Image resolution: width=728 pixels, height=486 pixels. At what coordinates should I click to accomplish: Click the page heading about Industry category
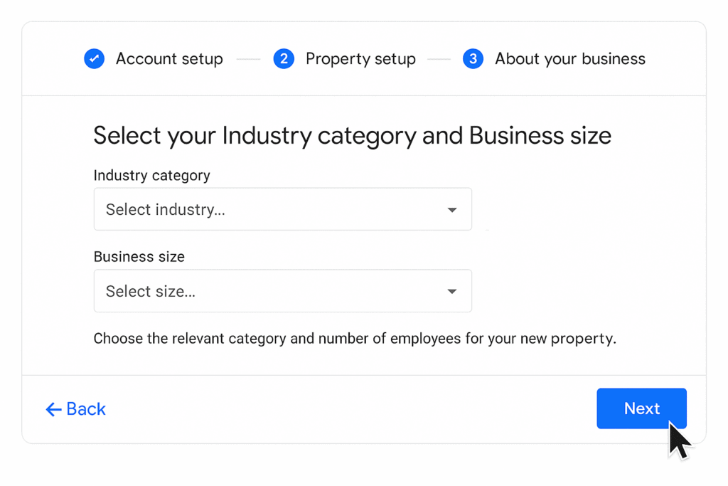click(353, 136)
